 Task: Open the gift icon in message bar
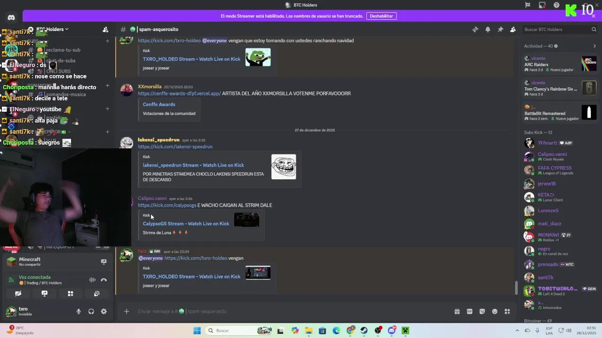tap(457, 311)
